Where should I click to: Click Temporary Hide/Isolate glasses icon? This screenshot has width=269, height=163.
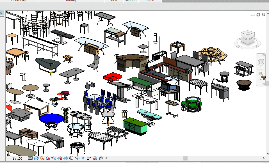tap(77, 159)
